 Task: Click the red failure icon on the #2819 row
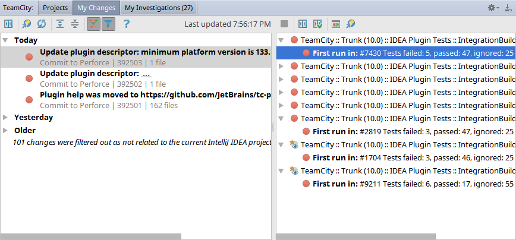[x=306, y=131]
